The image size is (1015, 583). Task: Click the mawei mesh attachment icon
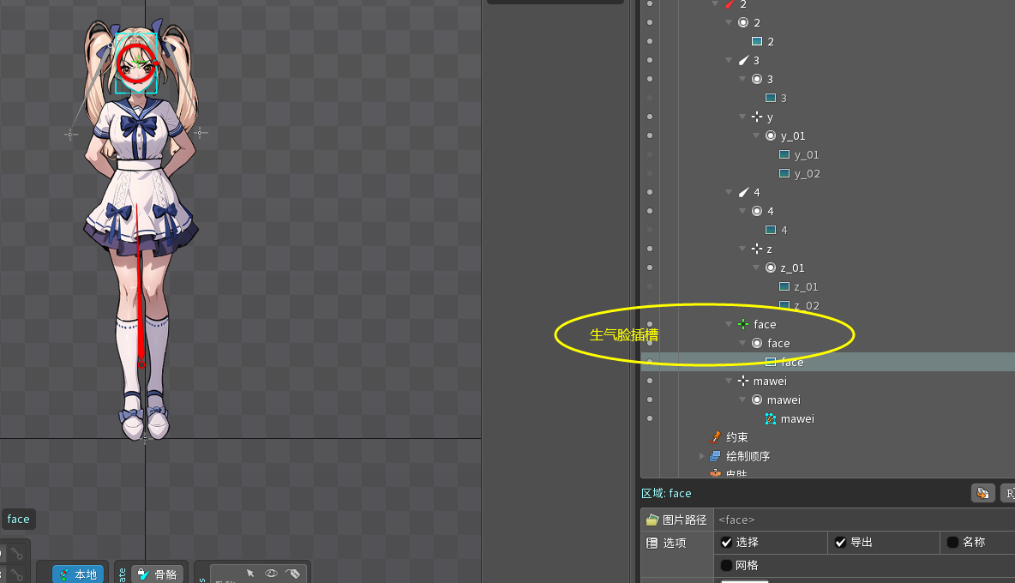[771, 418]
